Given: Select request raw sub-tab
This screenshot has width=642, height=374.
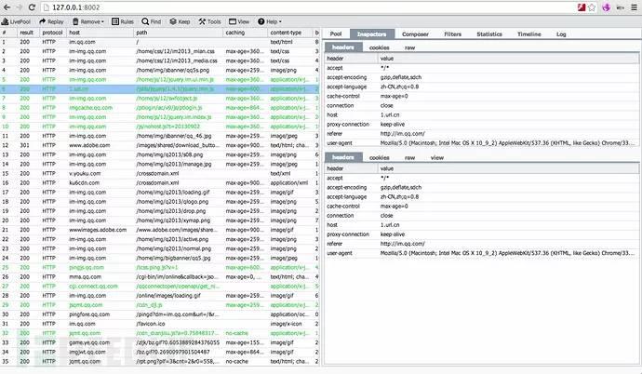Looking at the screenshot, I should click(x=409, y=47).
